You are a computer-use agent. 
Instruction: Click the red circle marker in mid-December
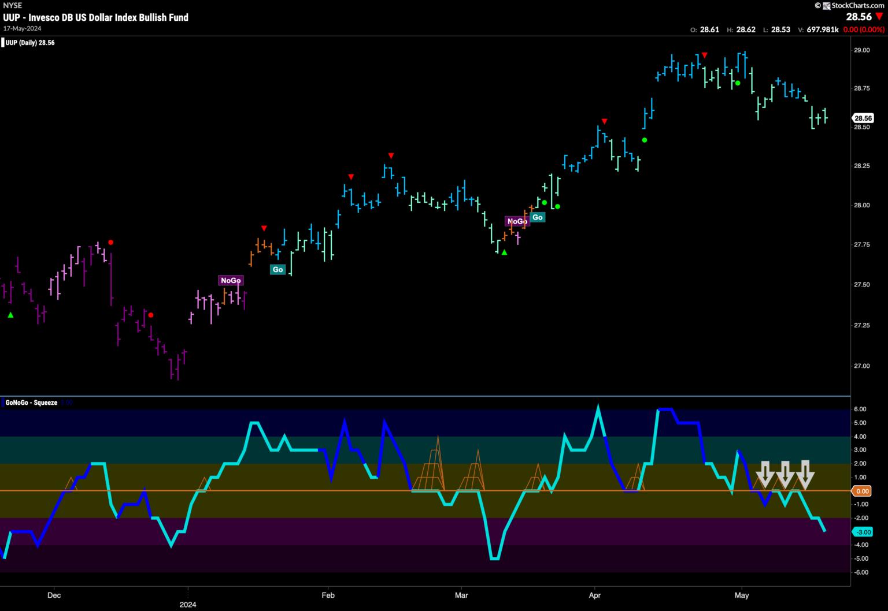111,243
